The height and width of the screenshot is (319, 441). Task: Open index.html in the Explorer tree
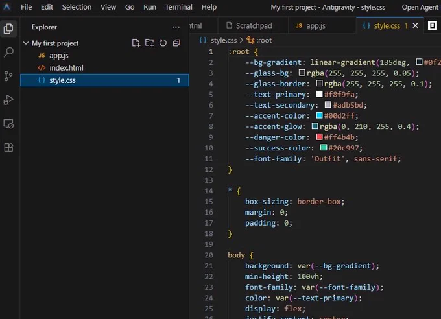point(104,68)
